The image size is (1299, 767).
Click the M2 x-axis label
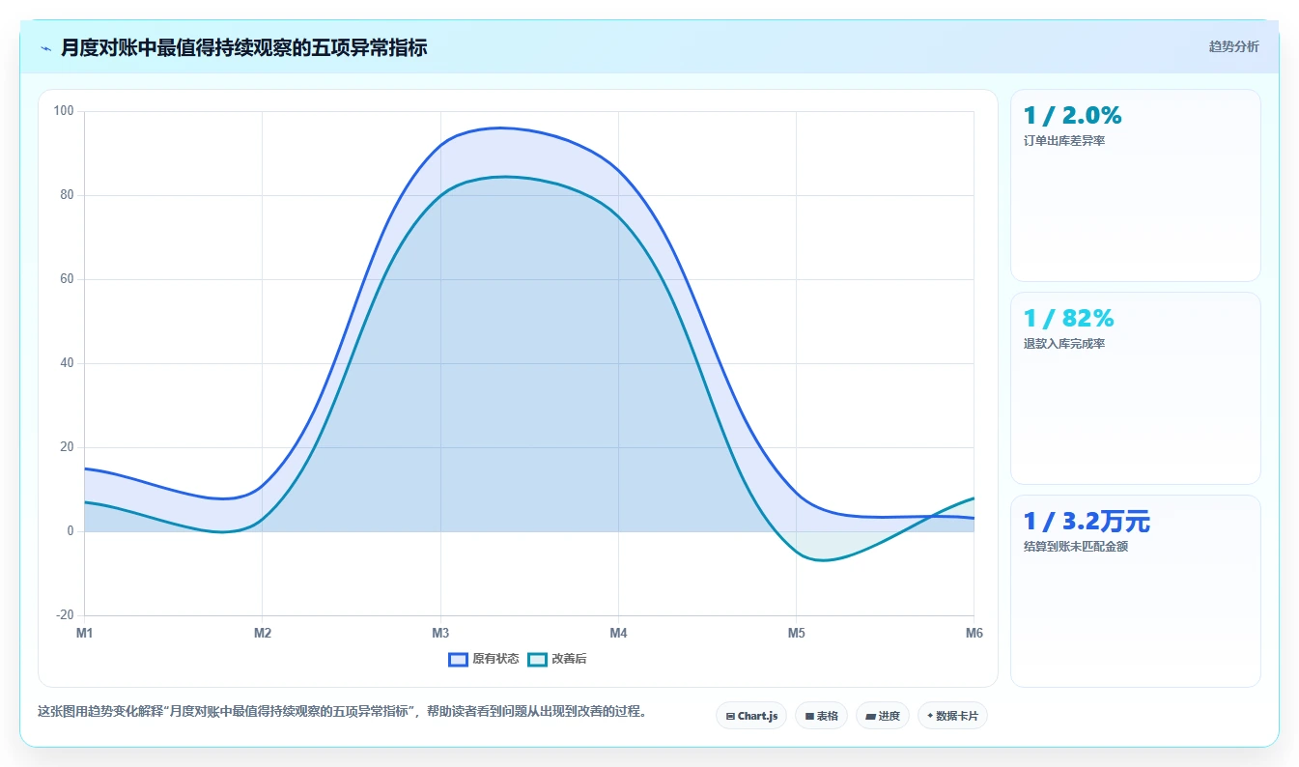(263, 634)
